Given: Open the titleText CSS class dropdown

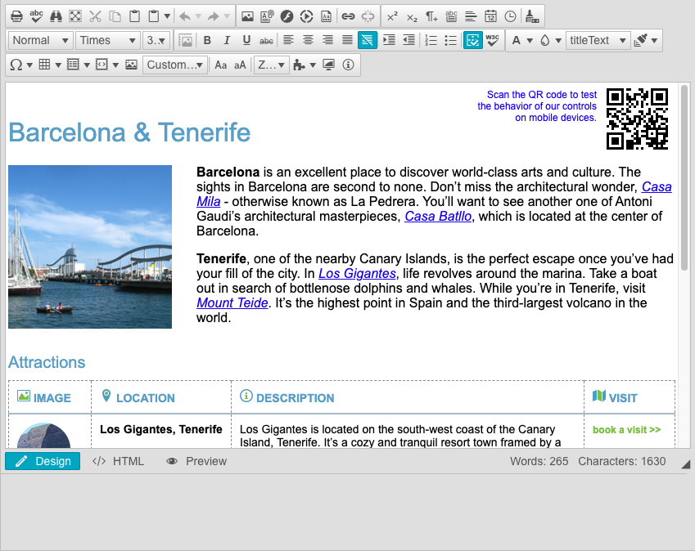Looking at the screenshot, I should click(x=598, y=40).
